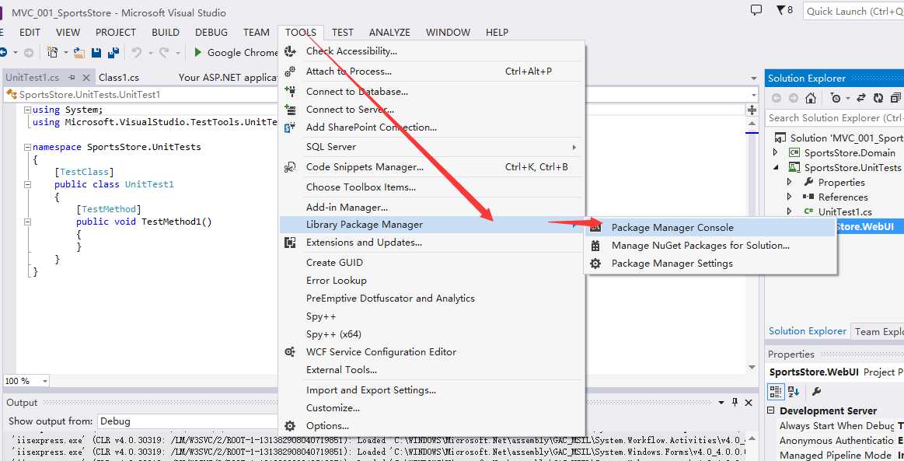Open the DEBUG menu

[211, 33]
